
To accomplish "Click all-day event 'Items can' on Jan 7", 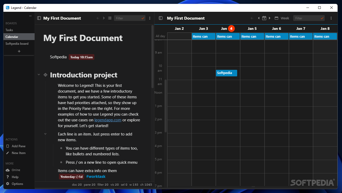I will click(301, 36).
